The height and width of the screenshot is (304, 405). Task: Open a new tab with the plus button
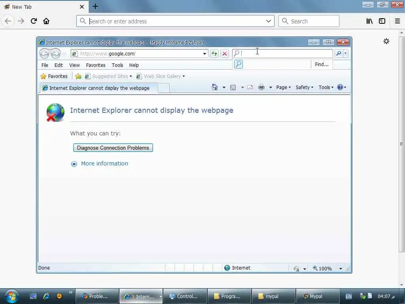pyautogui.click(x=95, y=6)
